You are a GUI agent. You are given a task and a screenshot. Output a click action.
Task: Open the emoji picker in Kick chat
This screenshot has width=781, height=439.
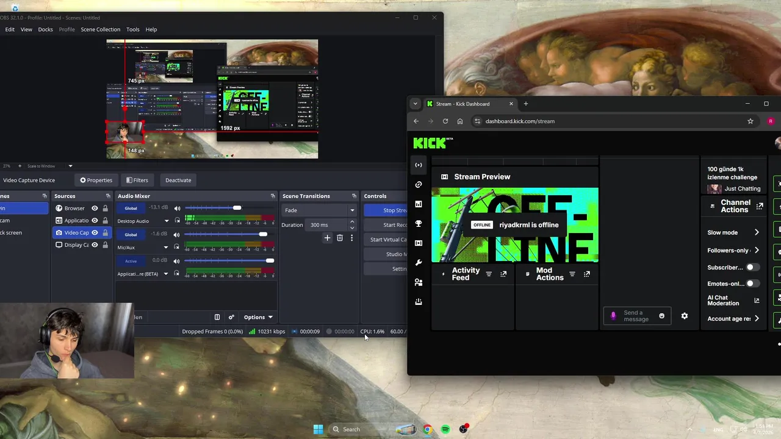(x=661, y=316)
